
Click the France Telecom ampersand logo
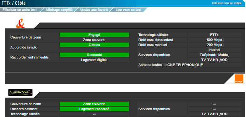point(20,23)
